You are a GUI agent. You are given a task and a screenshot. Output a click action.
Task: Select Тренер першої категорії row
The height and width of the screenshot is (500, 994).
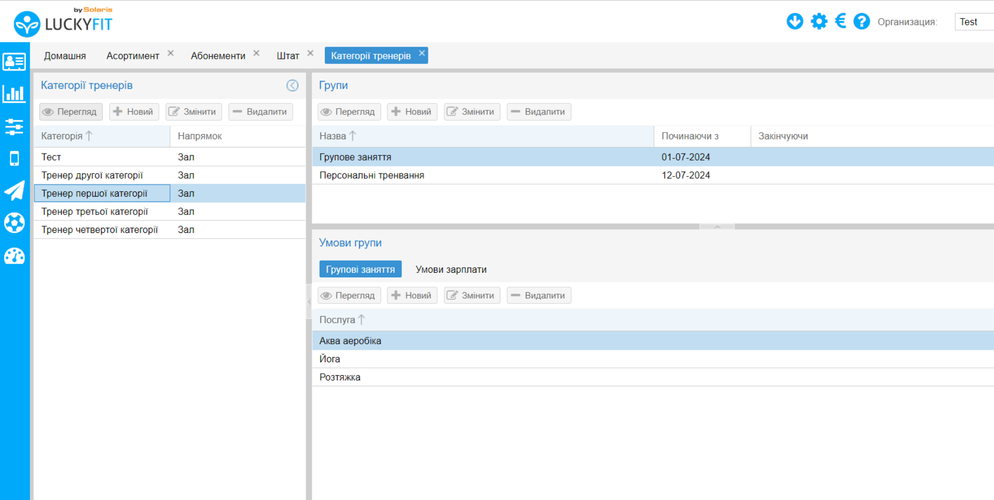tap(170, 193)
